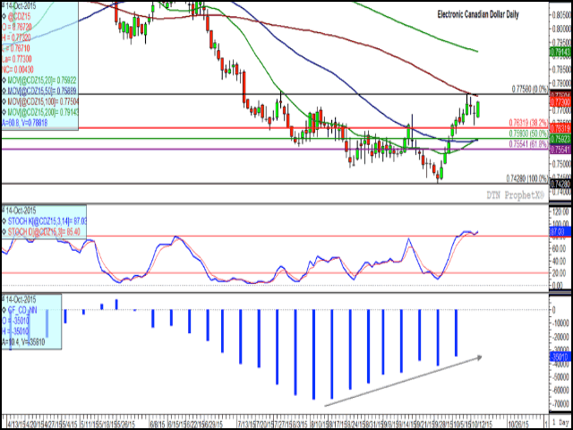Click diamond marker beside MOV[@CDZ15,50] entry

coord(4,90)
